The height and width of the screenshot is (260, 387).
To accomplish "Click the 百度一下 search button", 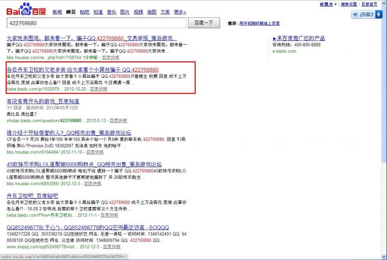I will tap(204, 23).
